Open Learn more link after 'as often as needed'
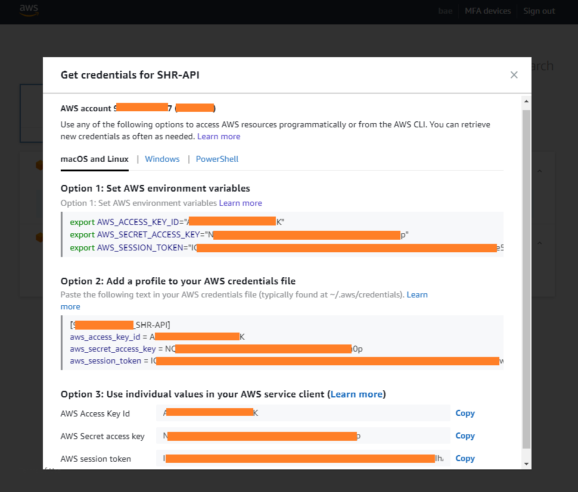Viewport: 578px width, 492px height. (219, 136)
